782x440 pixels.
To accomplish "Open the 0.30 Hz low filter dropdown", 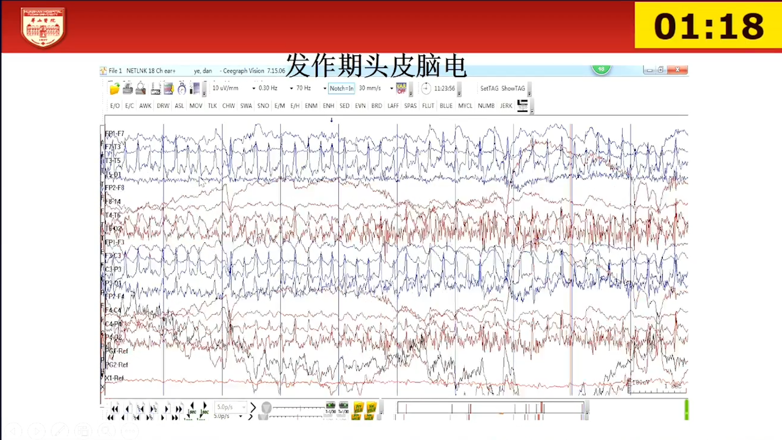I will pos(291,88).
